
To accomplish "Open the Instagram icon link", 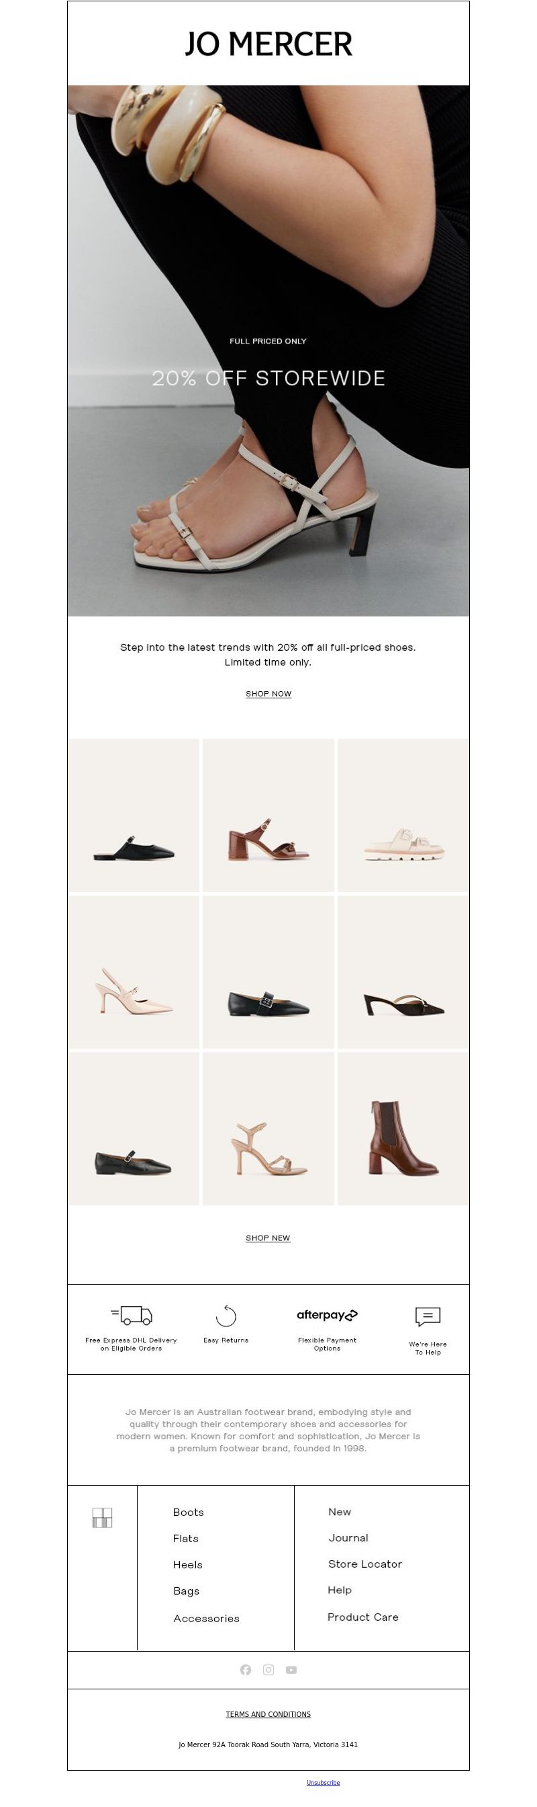I will [x=268, y=1669].
